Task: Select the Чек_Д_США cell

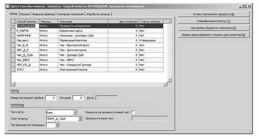Action: pyautogui.click(x=27, y=55)
